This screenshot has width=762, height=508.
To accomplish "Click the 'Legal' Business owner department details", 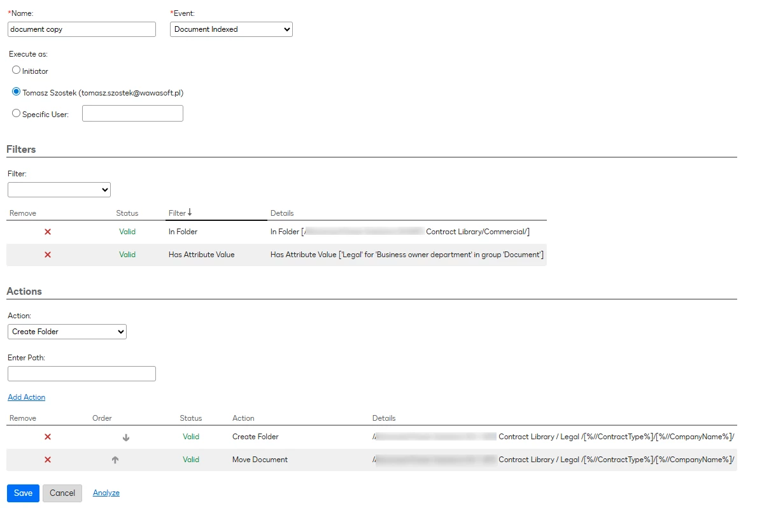I will (407, 255).
